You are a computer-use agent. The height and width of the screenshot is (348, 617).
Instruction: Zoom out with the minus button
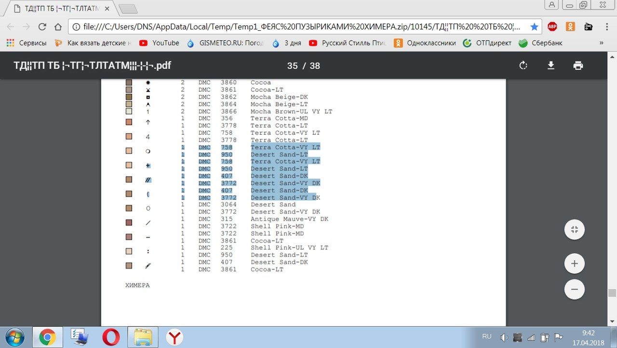[x=574, y=290]
